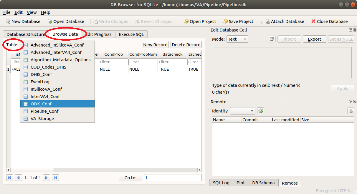Click the Go to: button
The image size is (357, 194).
[x=130, y=178]
